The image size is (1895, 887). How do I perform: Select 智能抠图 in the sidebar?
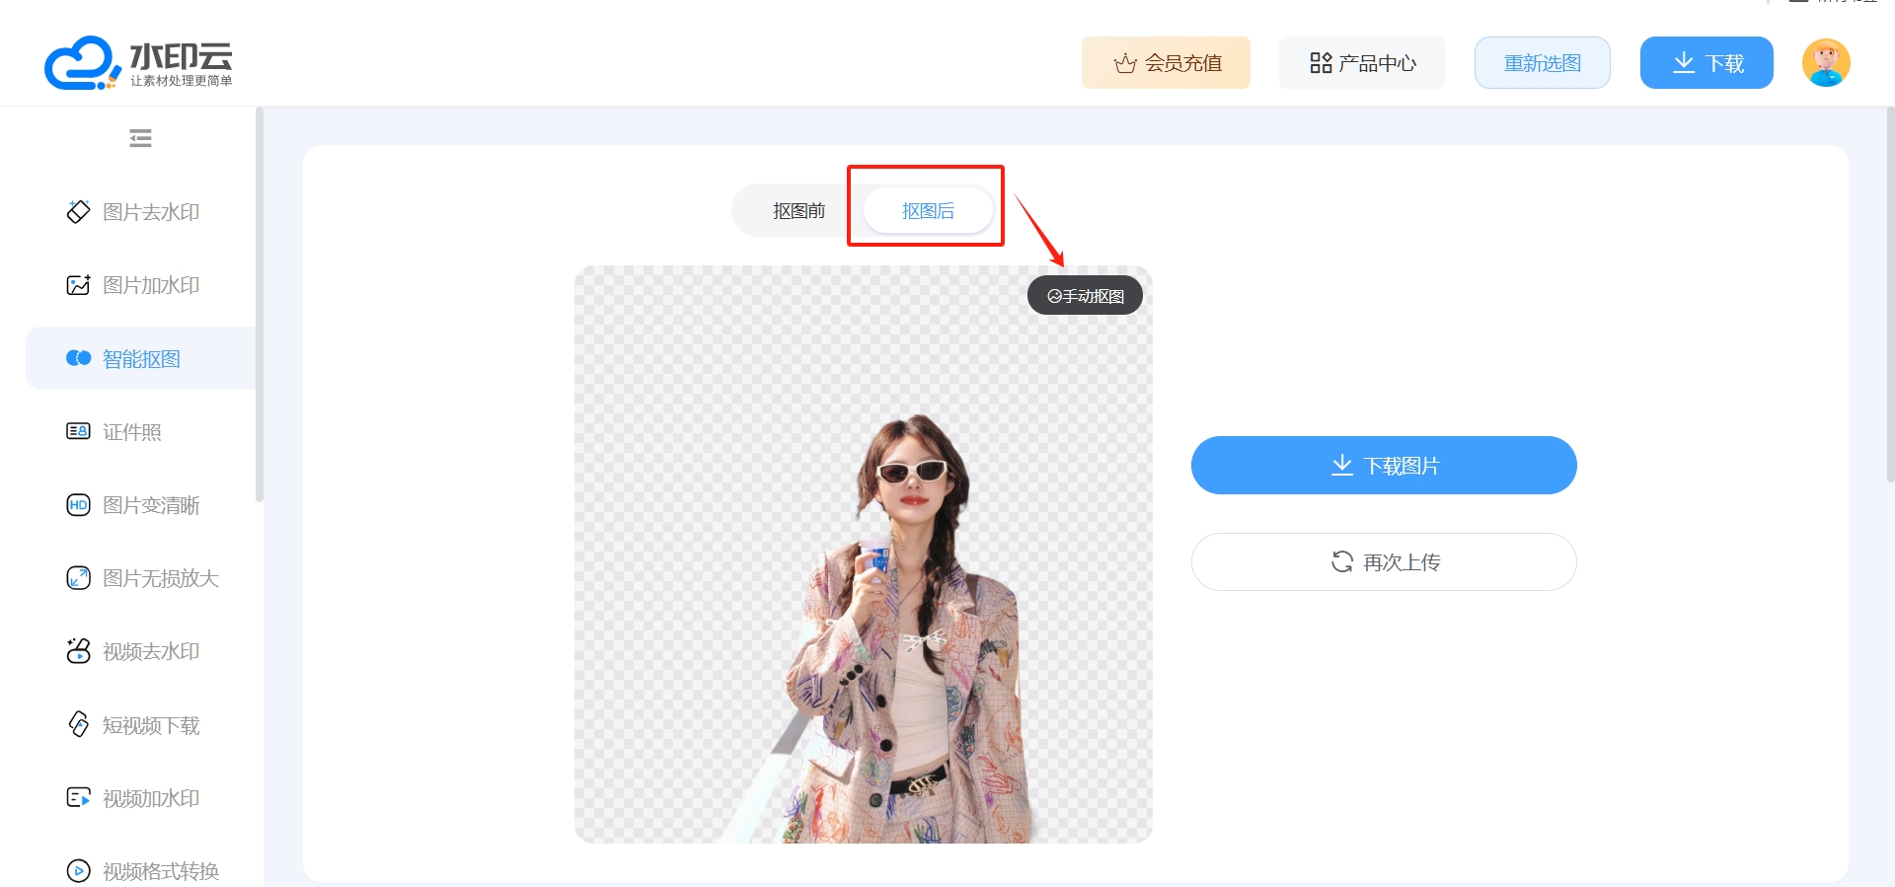[x=141, y=358]
